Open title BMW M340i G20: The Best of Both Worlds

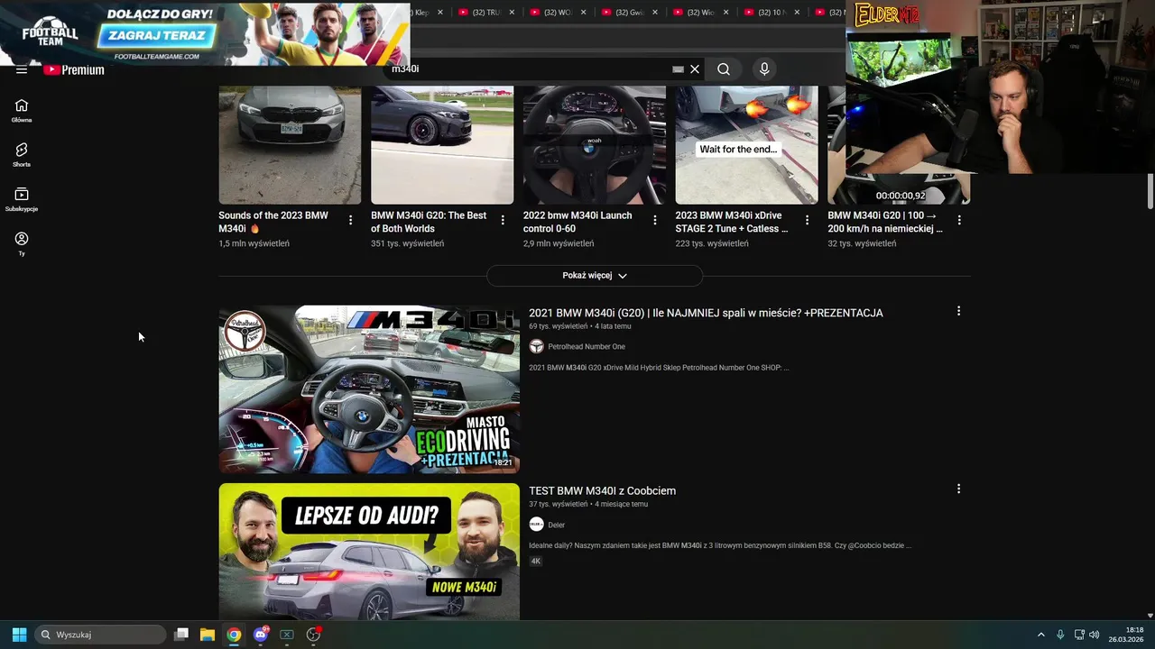pos(429,222)
